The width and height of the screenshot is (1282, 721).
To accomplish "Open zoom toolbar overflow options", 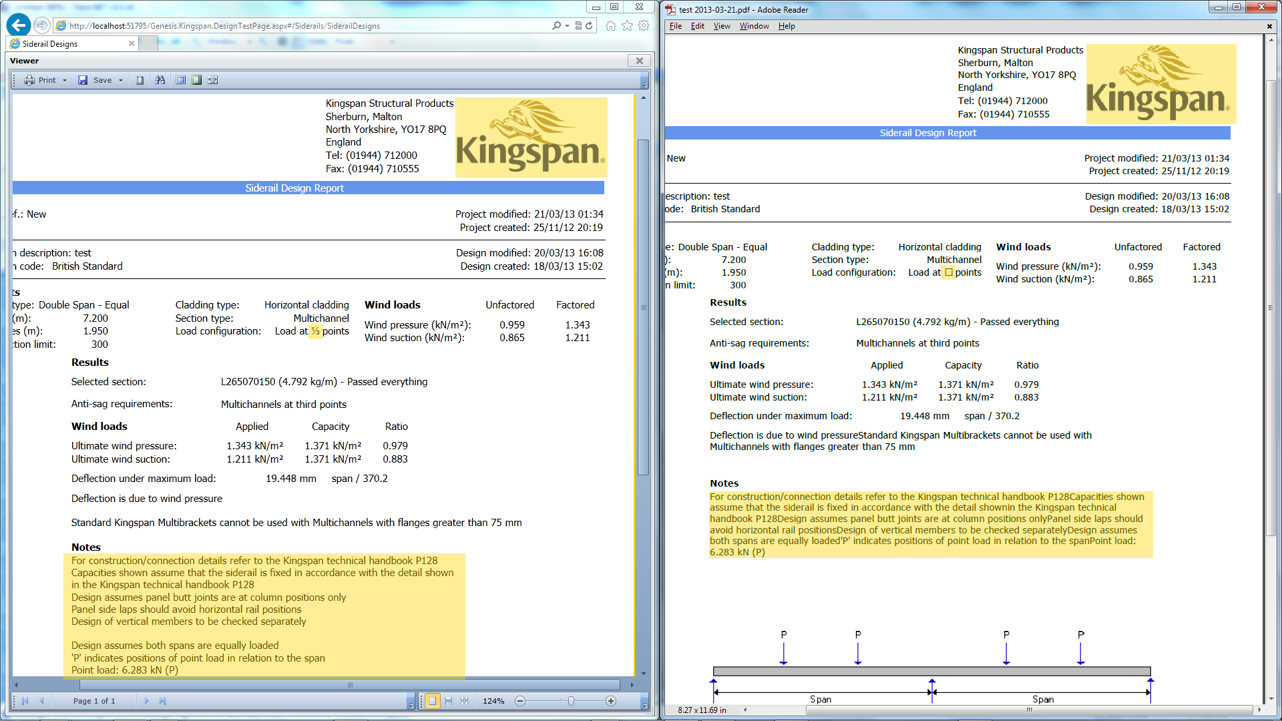I will (x=644, y=702).
